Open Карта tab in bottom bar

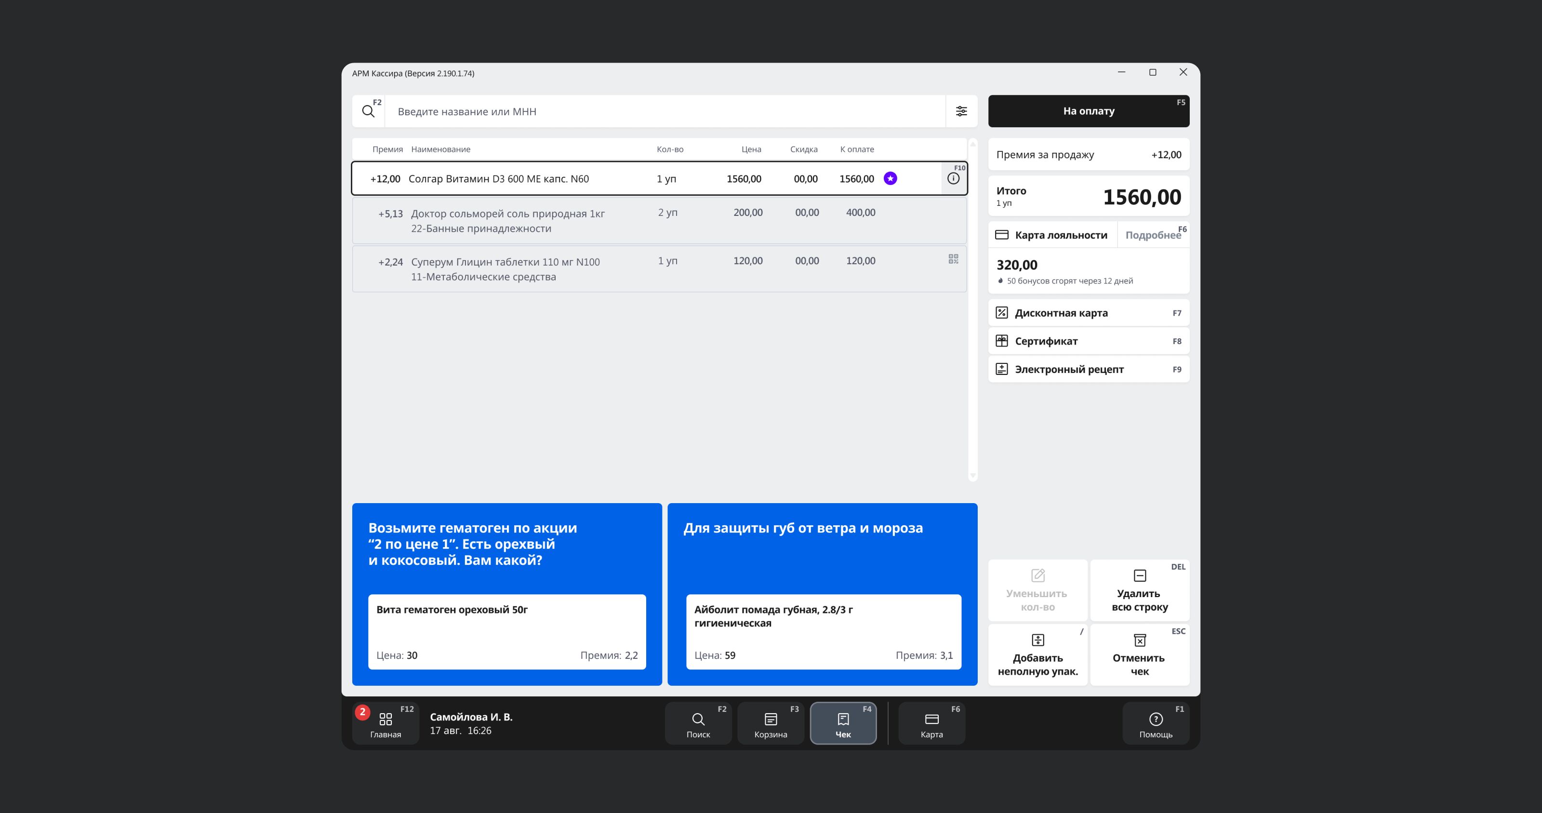(931, 723)
